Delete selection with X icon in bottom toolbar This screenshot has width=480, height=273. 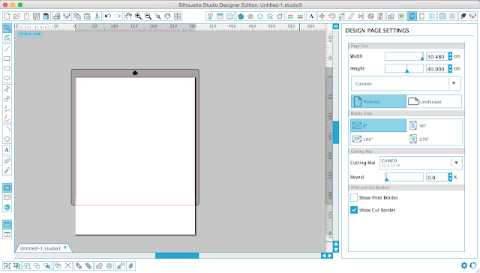coord(67,265)
